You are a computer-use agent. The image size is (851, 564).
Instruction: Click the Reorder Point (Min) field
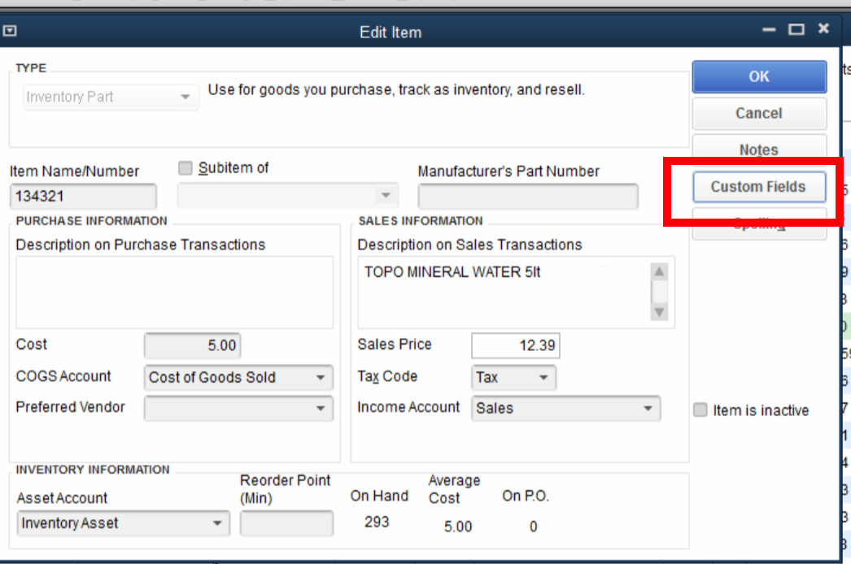tap(286, 523)
